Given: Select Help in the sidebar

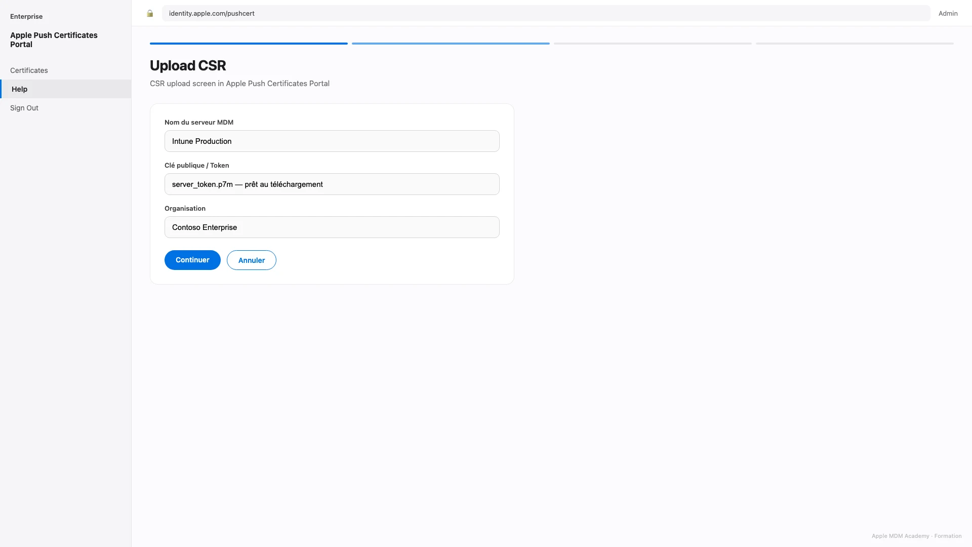Looking at the screenshot, I should tap(65, 89).
